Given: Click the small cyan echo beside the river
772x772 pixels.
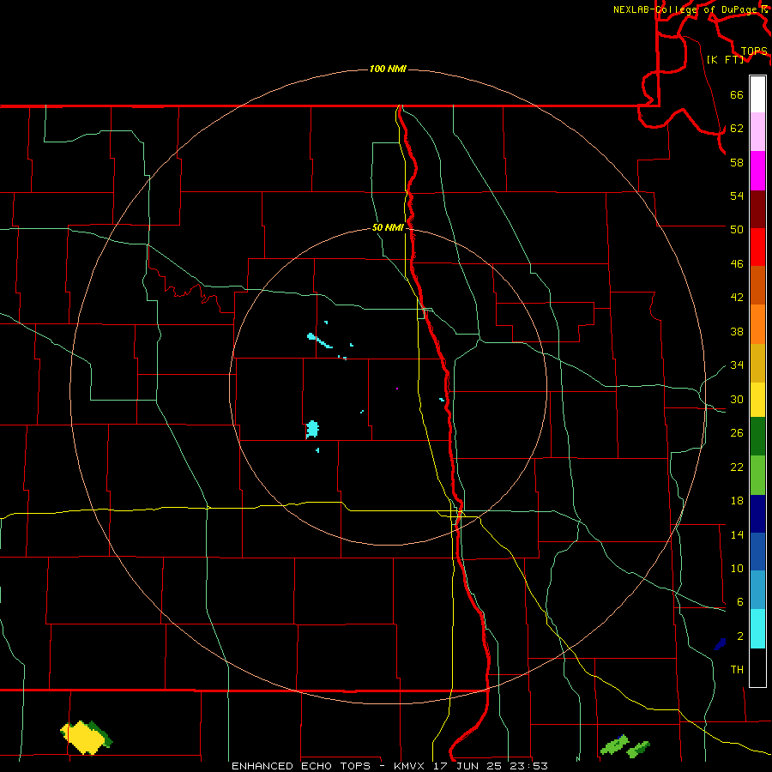Looking at the screenshot, I should pos(442,400).
